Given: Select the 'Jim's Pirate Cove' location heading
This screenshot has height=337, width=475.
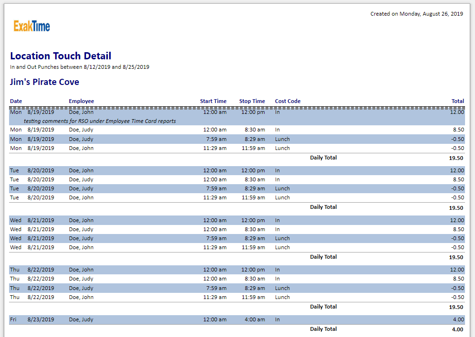Looking at the screenshot, I should tap(45, 82).
